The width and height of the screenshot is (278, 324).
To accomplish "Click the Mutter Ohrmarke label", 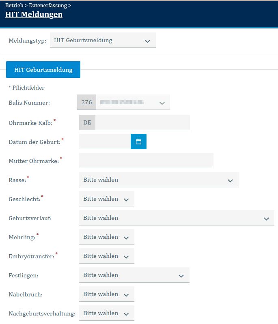I will tap(34, 161).
